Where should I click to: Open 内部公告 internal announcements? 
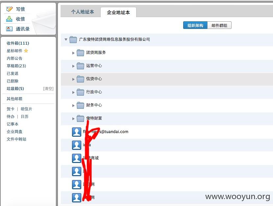tap(14, 58)
